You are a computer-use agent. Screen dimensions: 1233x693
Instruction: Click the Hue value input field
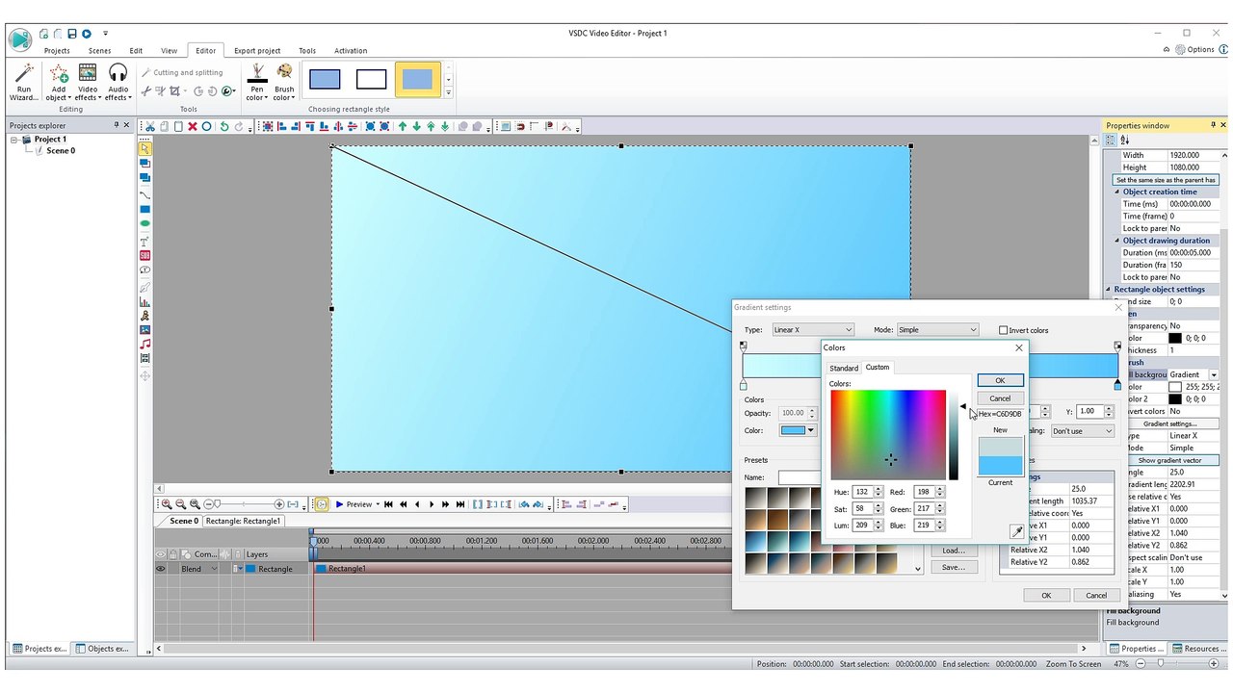862,492
